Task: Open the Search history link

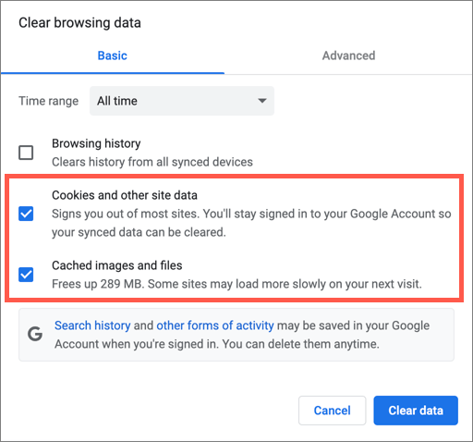Action: pyautogui.click(x=92, y=325)
